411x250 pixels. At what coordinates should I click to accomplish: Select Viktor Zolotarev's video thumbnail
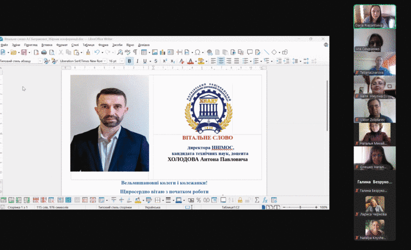click(x=375, y=110)
